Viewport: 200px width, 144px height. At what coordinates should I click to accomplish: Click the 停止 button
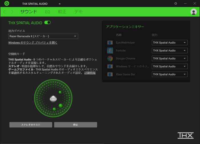[76, 125]
